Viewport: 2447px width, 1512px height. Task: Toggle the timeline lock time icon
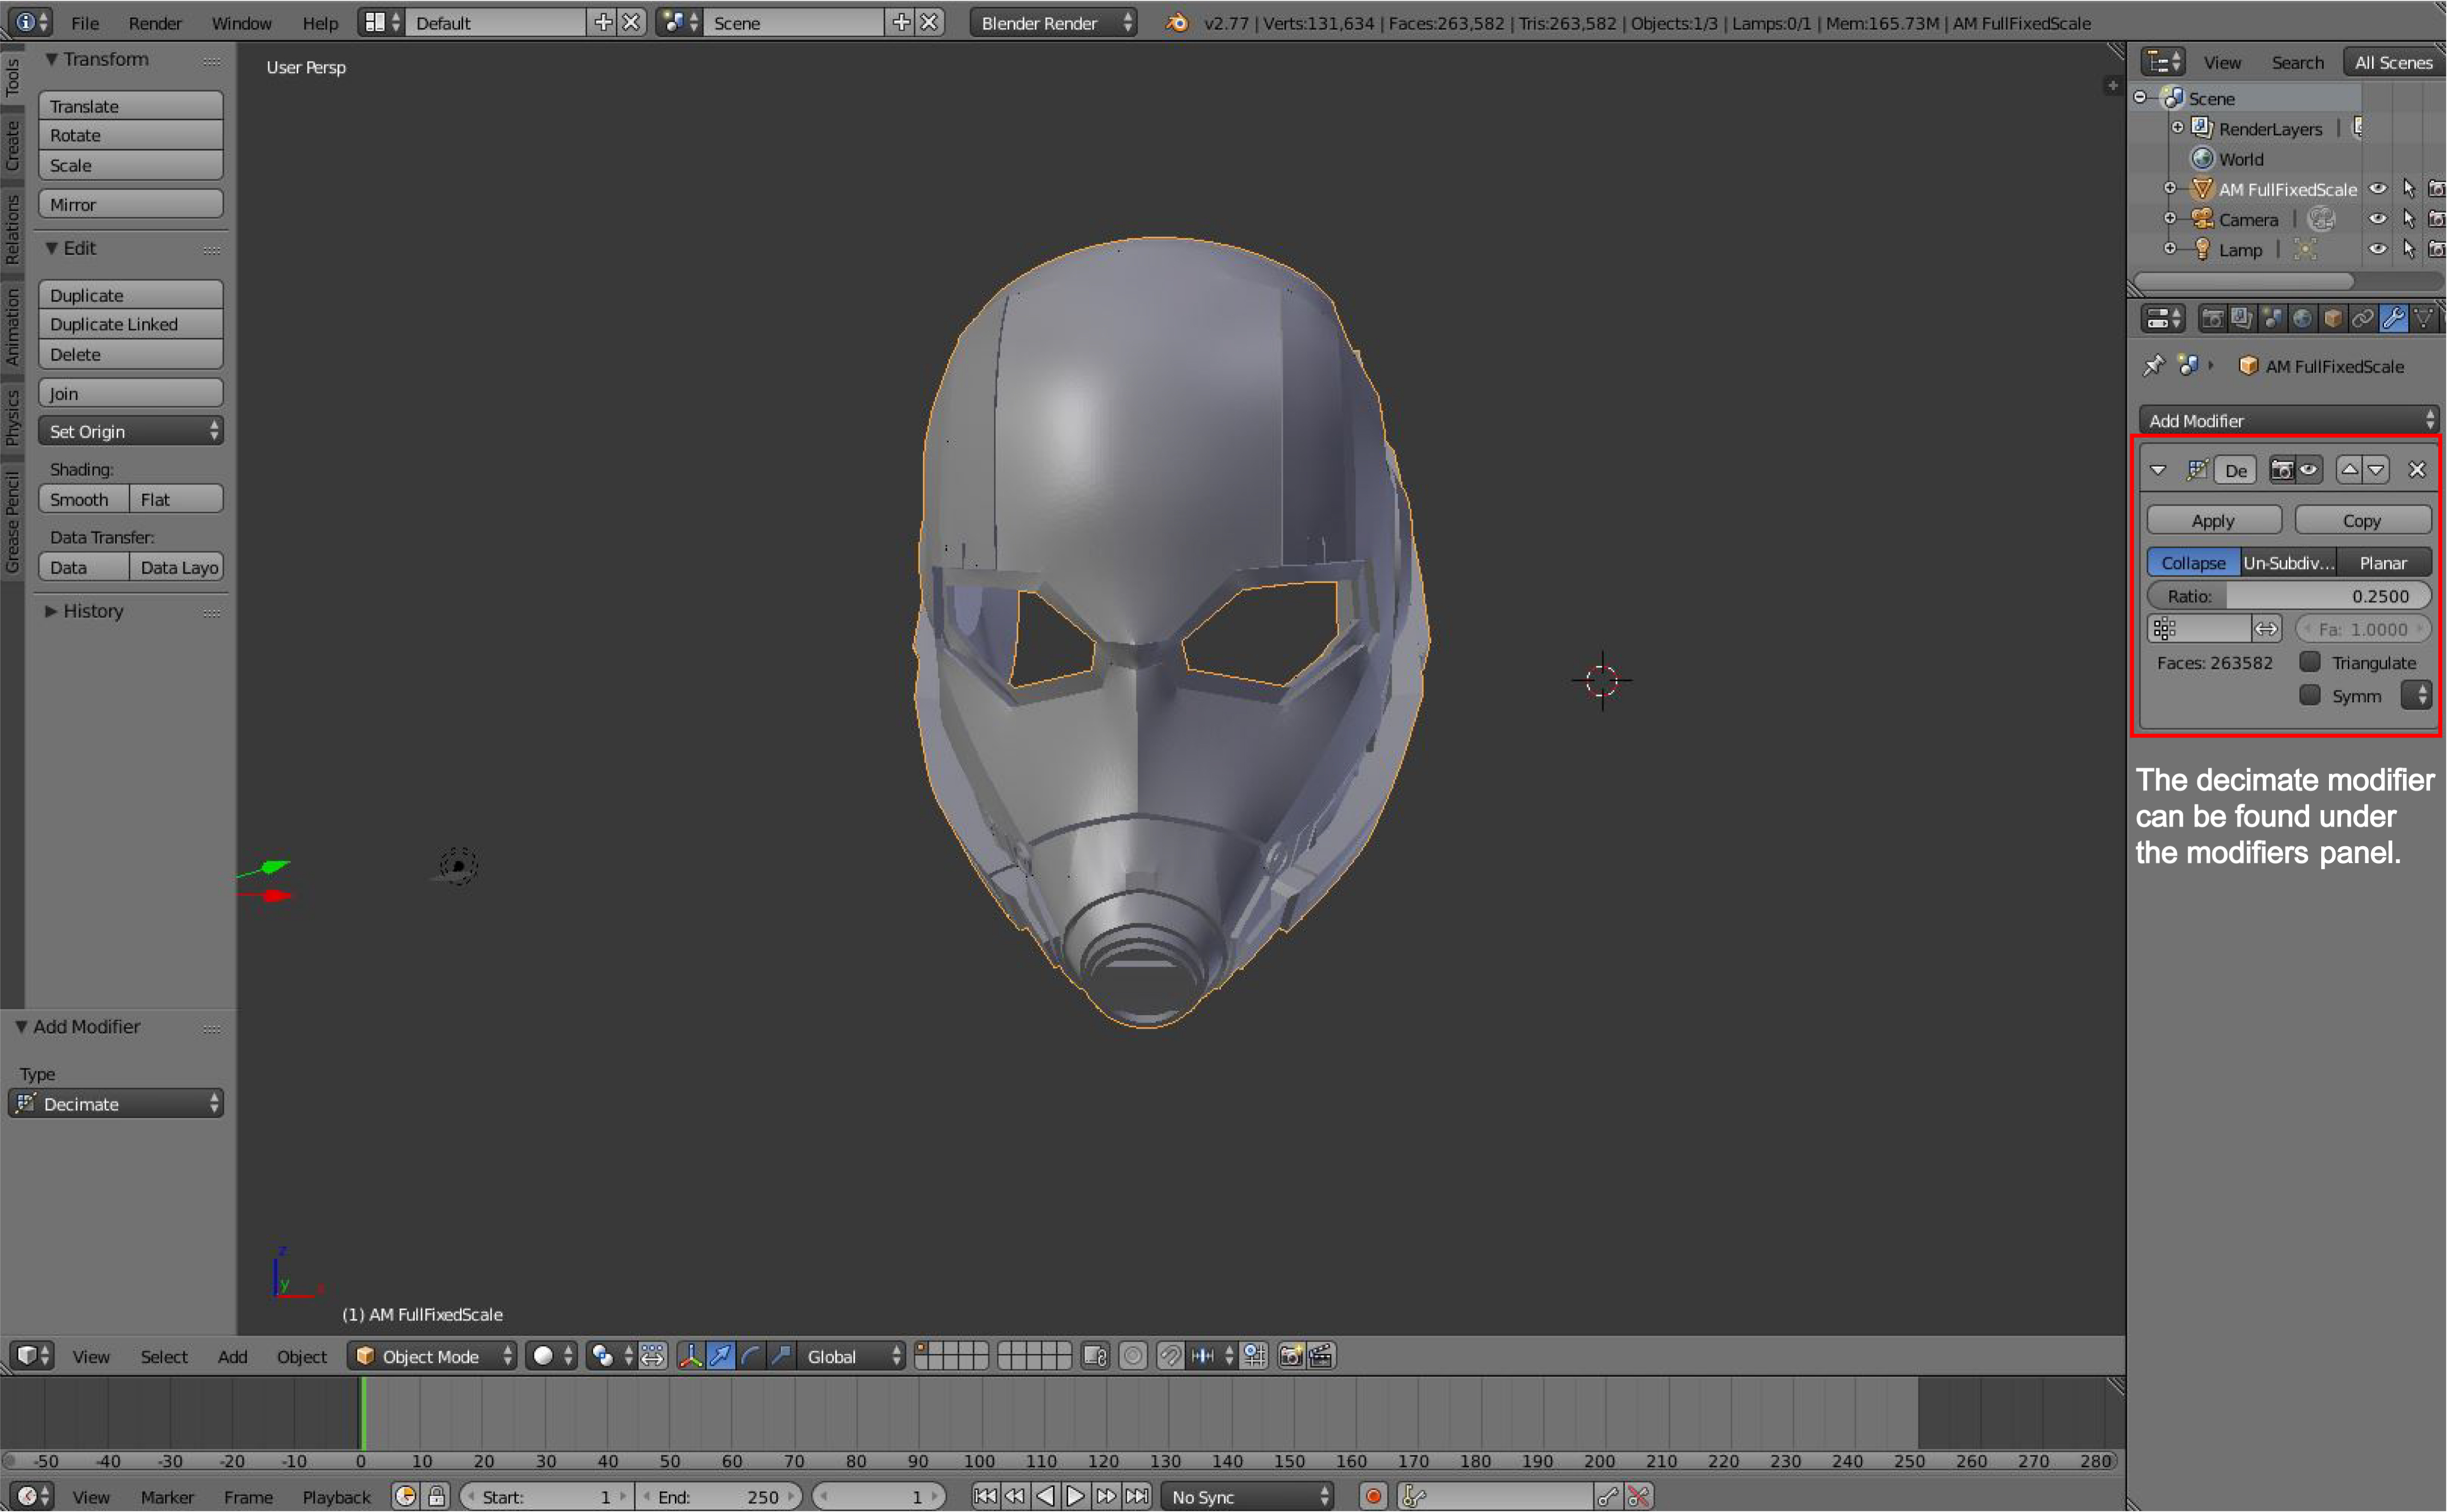436,1496
